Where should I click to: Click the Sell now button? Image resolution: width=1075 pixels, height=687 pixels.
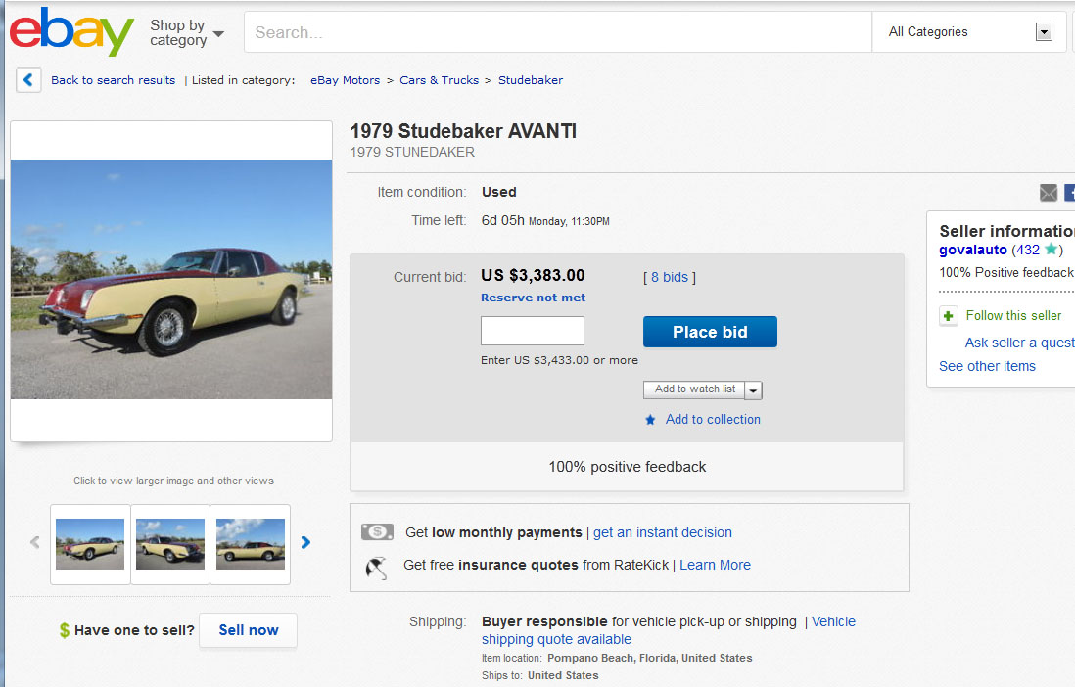point(248,630)
